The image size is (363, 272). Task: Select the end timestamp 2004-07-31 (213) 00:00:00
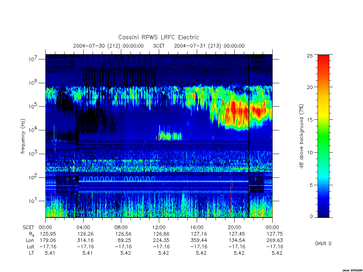point(209,46)
